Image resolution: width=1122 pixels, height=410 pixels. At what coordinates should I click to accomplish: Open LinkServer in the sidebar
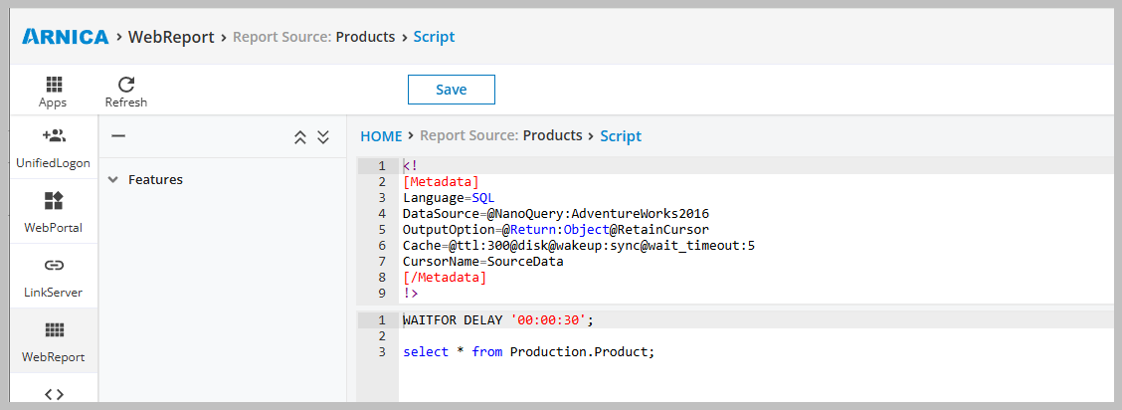click(x=54, y=277)
